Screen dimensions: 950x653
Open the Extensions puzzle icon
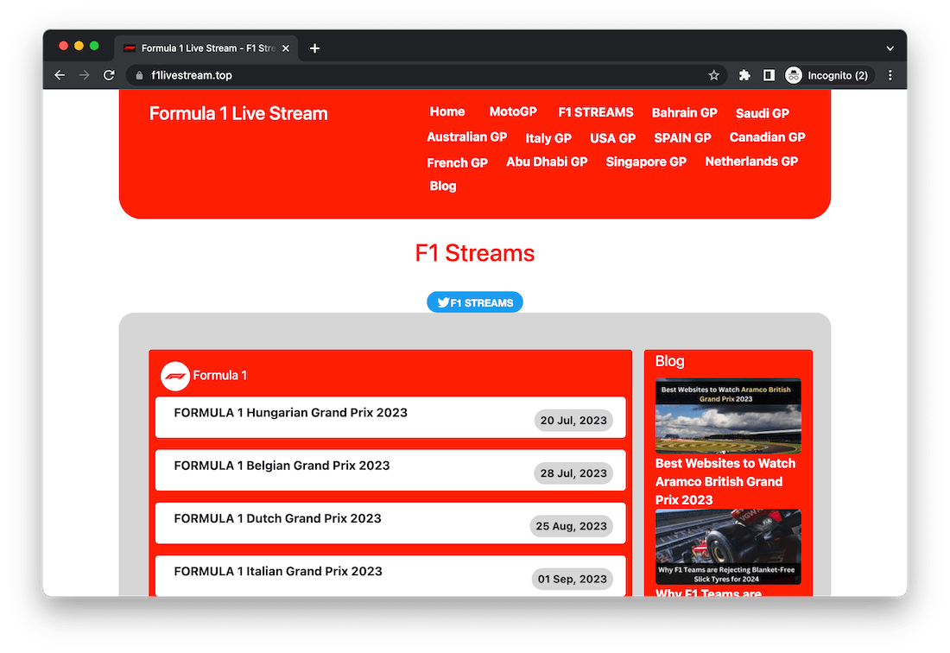(x=744, y=75)
